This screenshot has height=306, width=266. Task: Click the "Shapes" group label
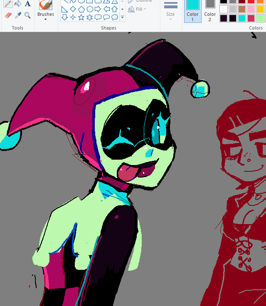pyautogui.click(x=108, y=28)
